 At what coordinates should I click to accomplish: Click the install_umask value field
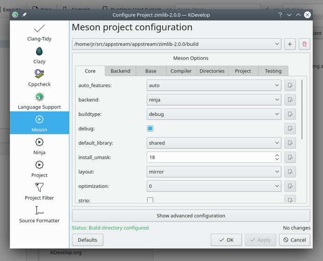coord(210,157)
